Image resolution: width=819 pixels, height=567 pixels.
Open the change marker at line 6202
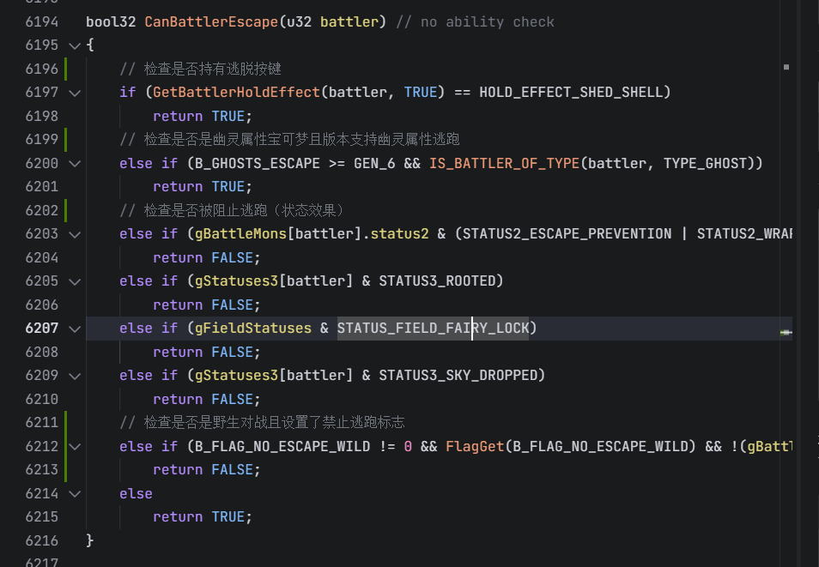66,210
